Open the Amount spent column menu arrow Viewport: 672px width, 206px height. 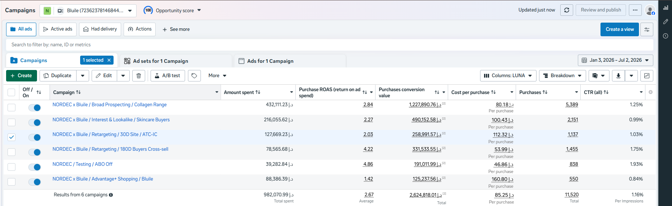coord(291,92)
